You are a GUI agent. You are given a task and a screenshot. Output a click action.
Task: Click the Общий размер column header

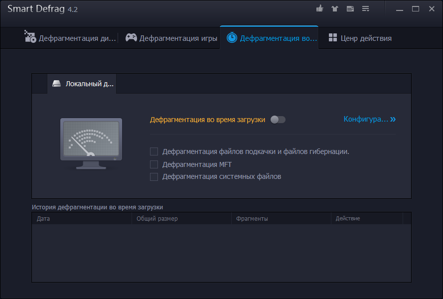click(x=157, y=218)
